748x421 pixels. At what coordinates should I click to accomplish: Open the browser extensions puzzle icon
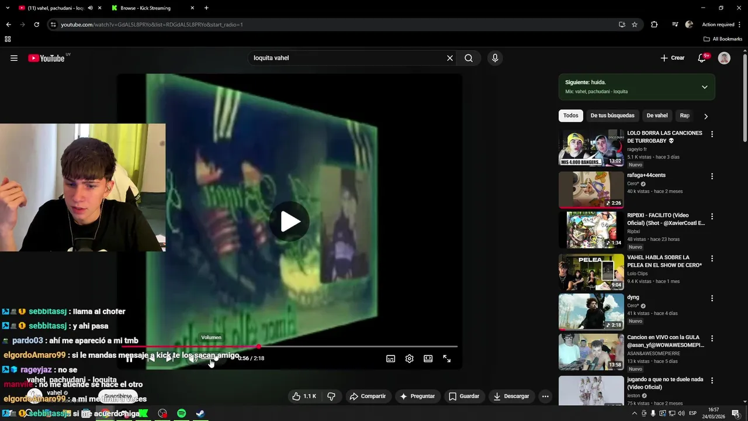pyautogui.click(x=654, y=25)
